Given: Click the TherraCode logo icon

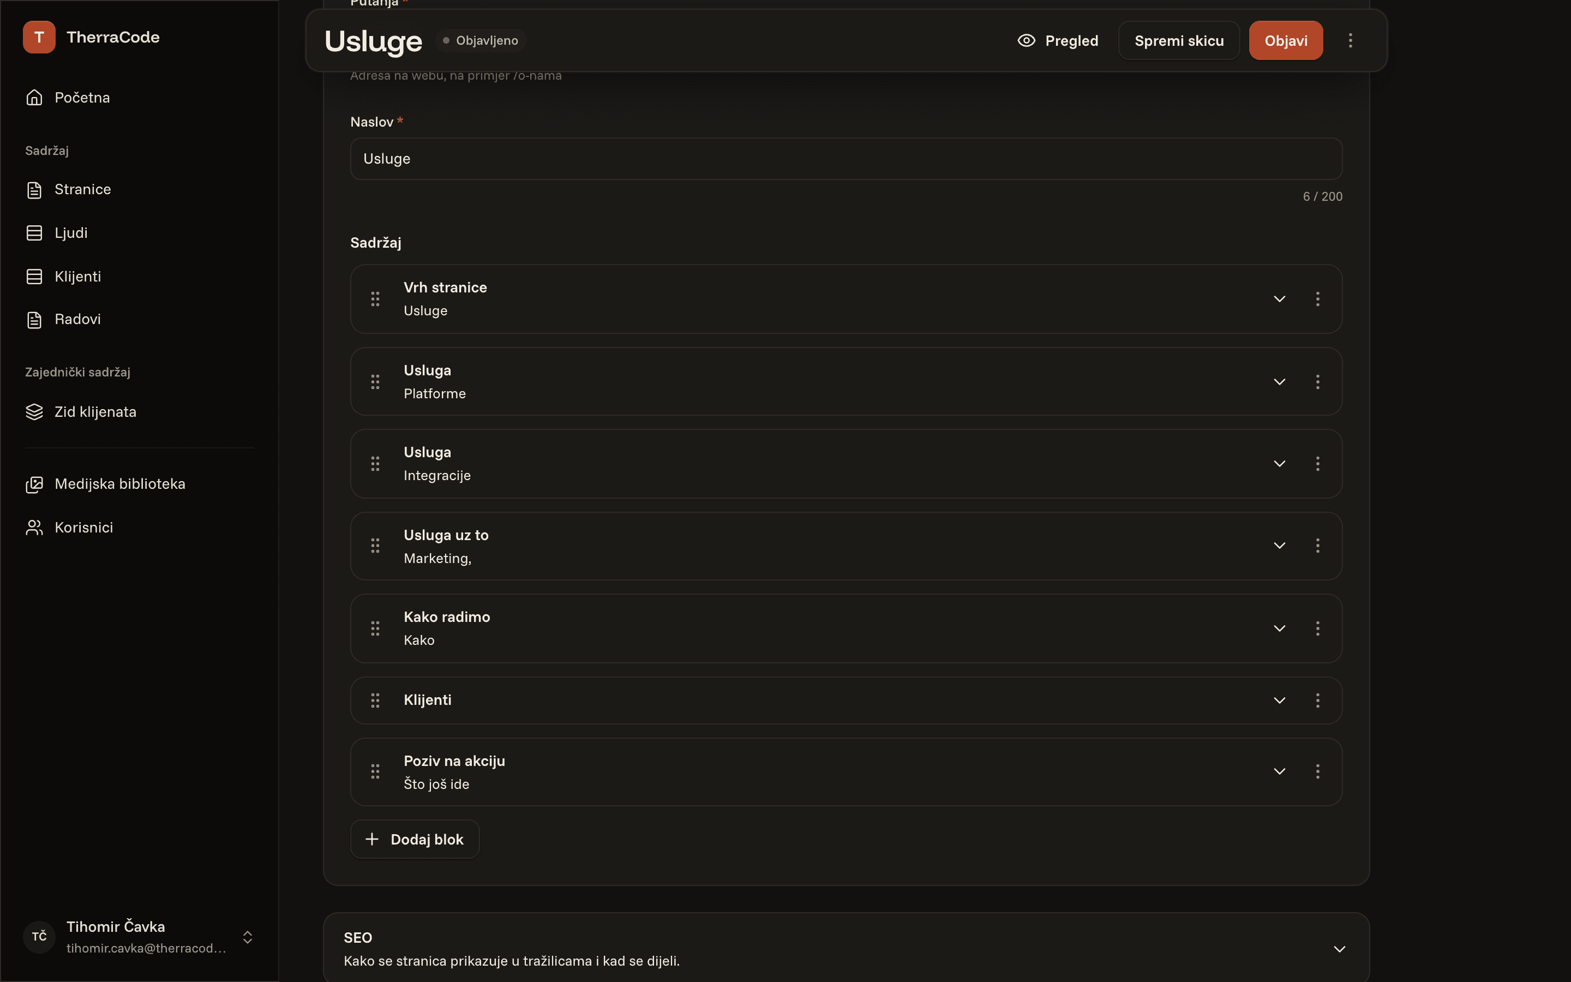Looking at the screenshot, I should [x=39, y=37].
